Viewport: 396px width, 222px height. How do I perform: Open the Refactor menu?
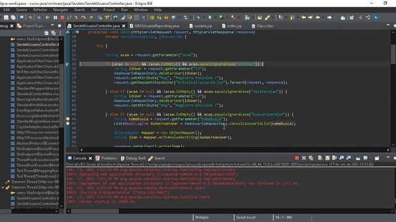(x=40, y=10)
